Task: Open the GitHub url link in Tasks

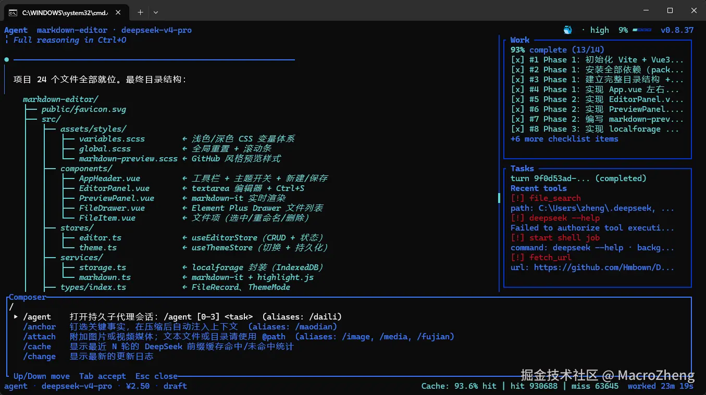Action: click(592, 267)
